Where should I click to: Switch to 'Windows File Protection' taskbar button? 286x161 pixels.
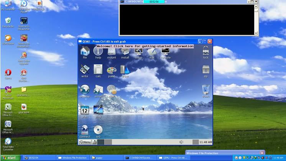(x=73, y=158)
